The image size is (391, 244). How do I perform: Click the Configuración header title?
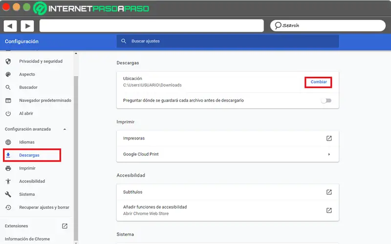click(22, 41)
